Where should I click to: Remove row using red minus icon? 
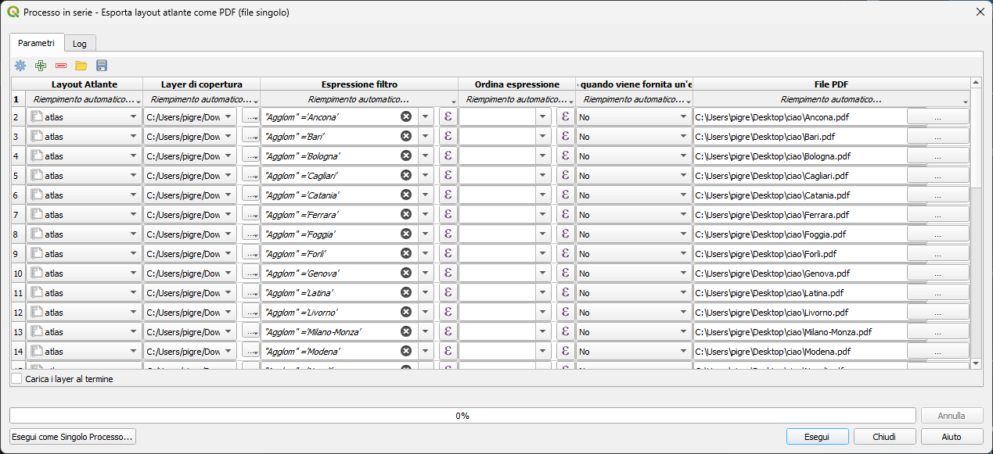click(61, 66)
